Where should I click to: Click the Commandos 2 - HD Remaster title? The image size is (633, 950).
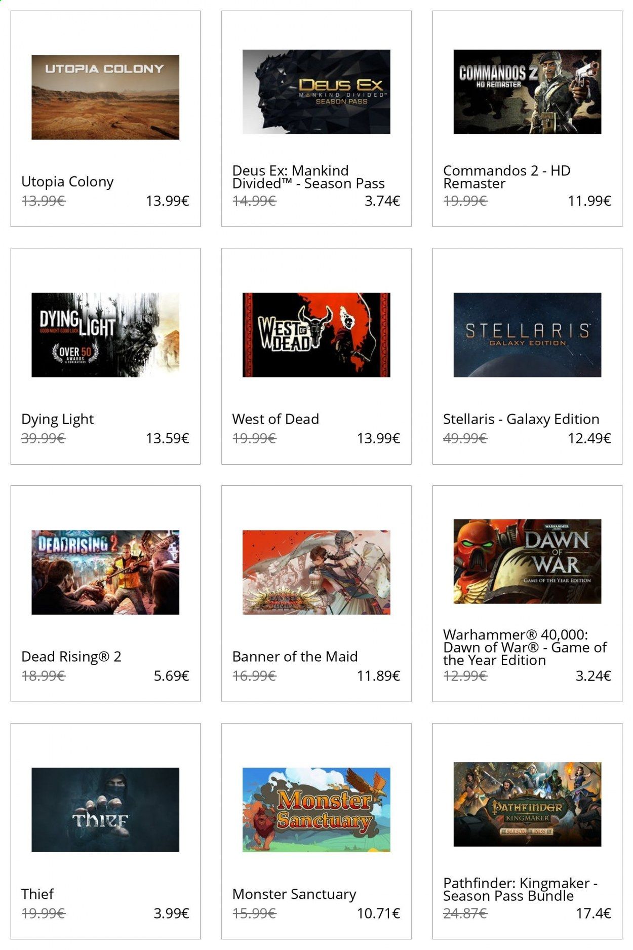507,177
